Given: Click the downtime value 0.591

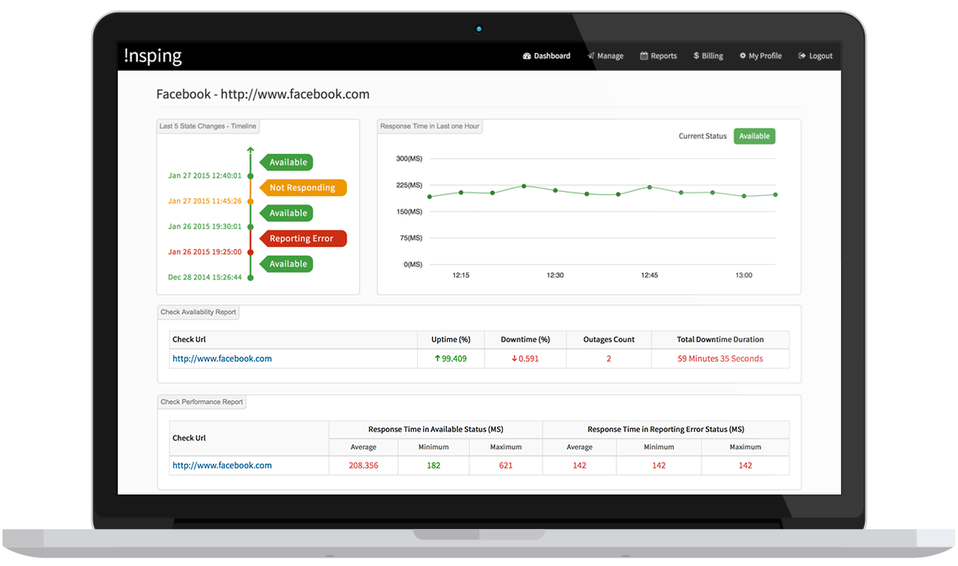Looking at the screenshot, I should coord(528,359).
